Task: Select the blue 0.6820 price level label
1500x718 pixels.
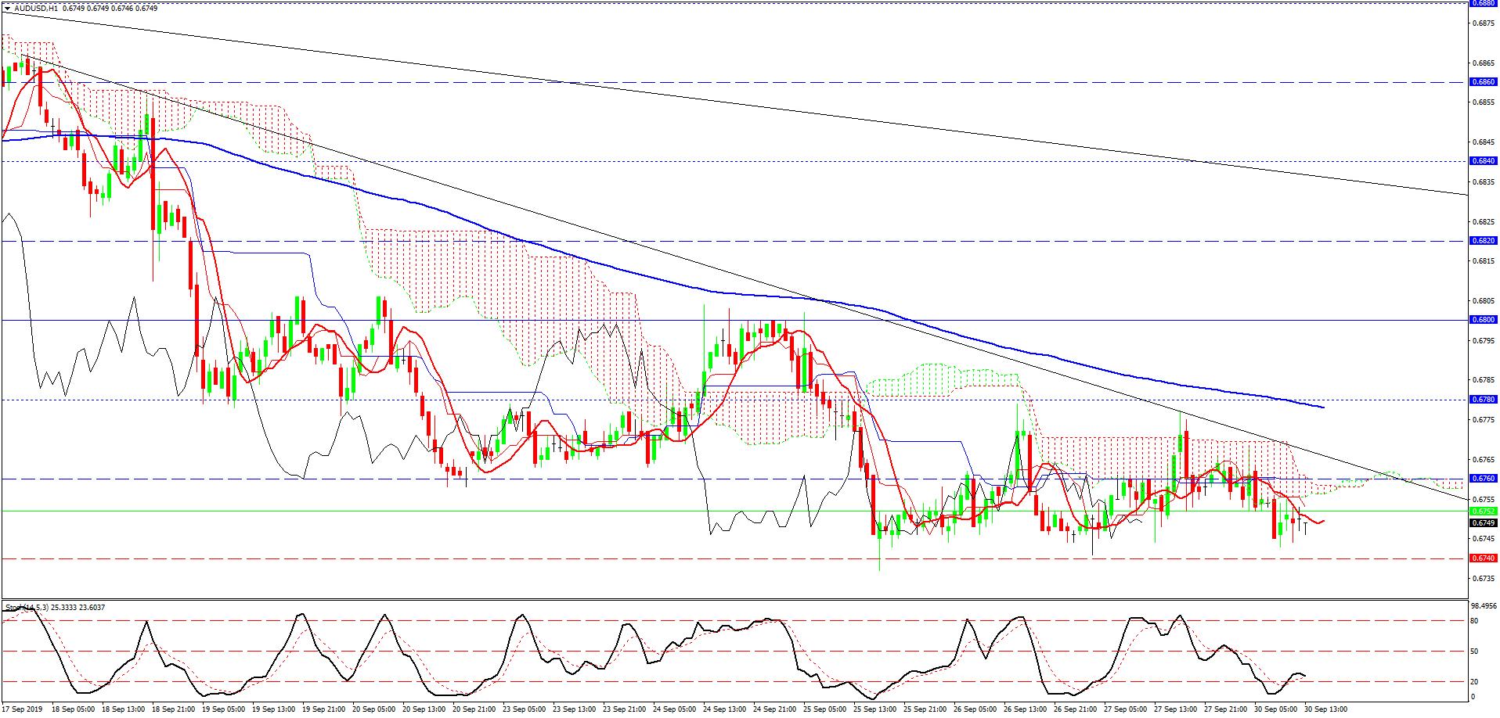Action: pyautogui.click(x=1484, y=241)
